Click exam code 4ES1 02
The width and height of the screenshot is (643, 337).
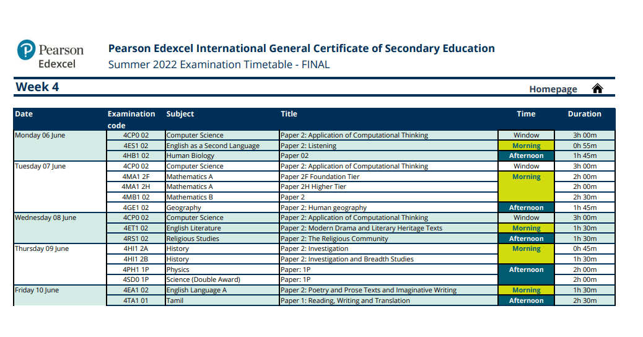136,146
